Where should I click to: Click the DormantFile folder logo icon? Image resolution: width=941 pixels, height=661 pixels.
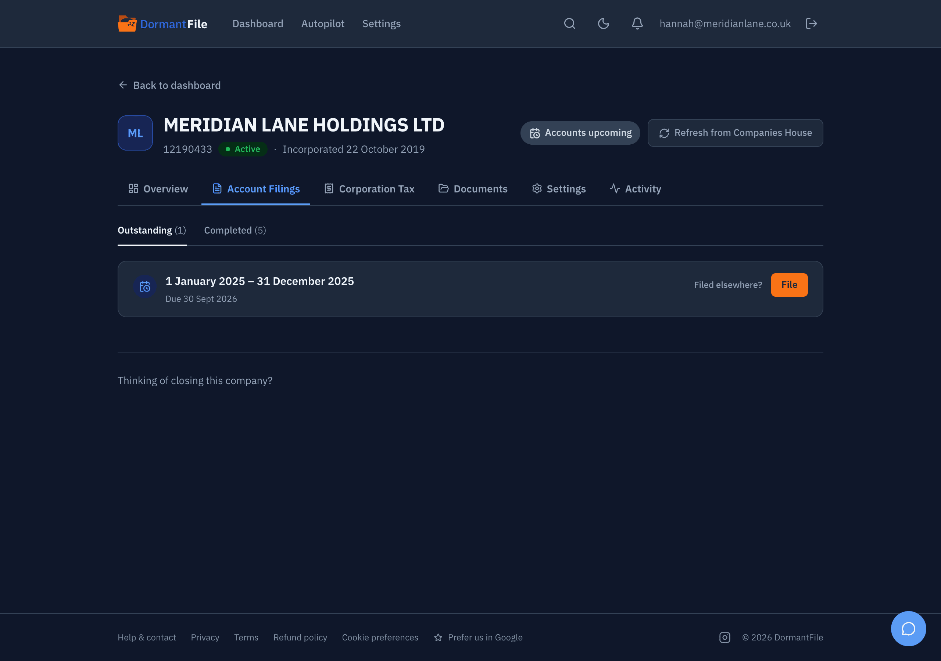127,24
